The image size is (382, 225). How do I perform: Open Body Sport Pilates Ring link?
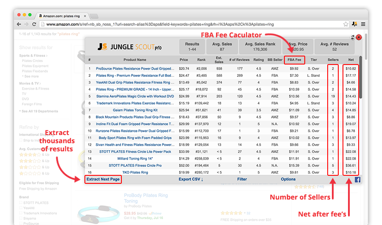[x=135, y=138]
